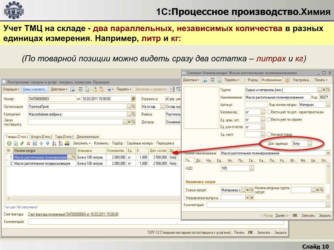Click find-in-list icon in Поступление товаров toolbar
Screen dimensions: 334x250
[x=73, y=89]
